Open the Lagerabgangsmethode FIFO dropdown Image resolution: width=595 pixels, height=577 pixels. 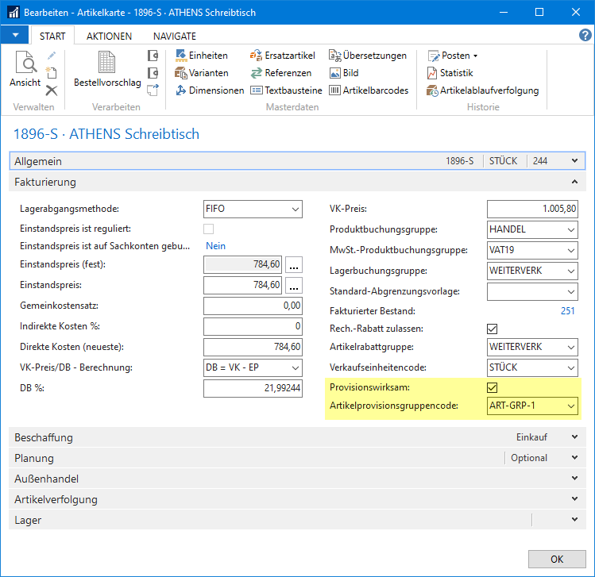(296, 210)
